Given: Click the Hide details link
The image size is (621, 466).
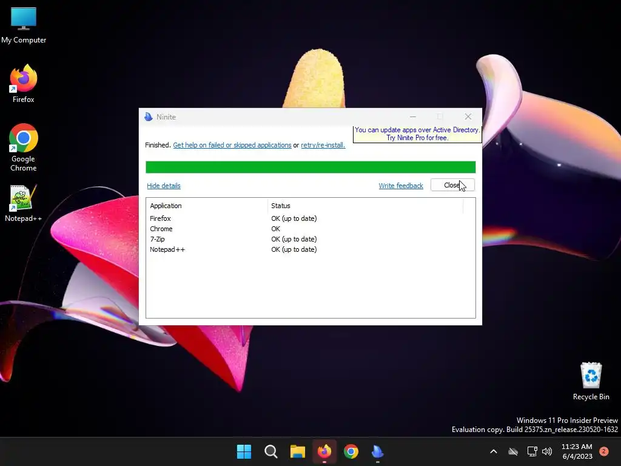Looking at the screenshot, I should tap(164, 186).
